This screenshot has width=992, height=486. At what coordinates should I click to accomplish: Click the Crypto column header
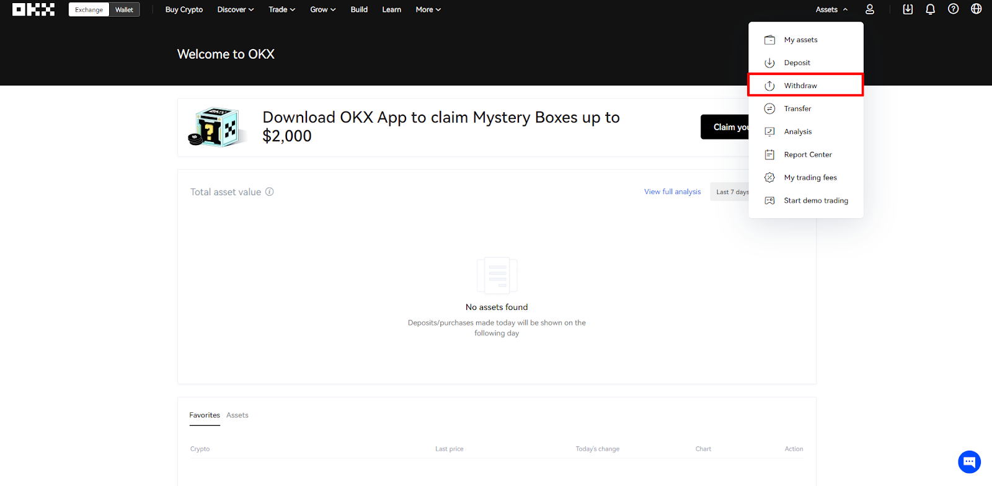tap(200, 449)
